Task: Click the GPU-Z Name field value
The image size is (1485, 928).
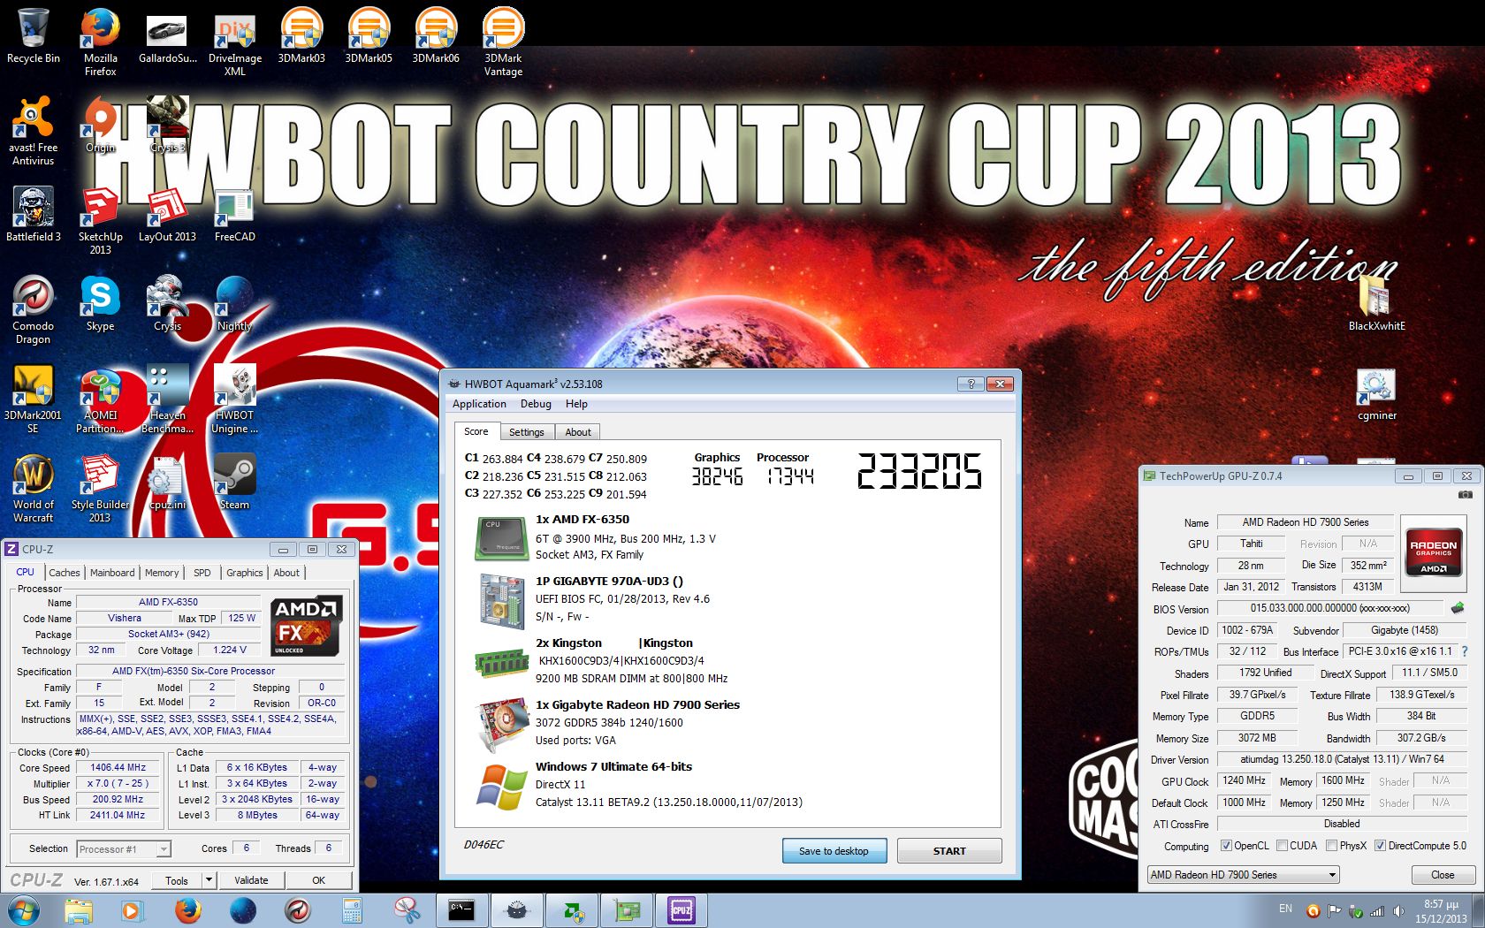Action: click(1305, 522)
